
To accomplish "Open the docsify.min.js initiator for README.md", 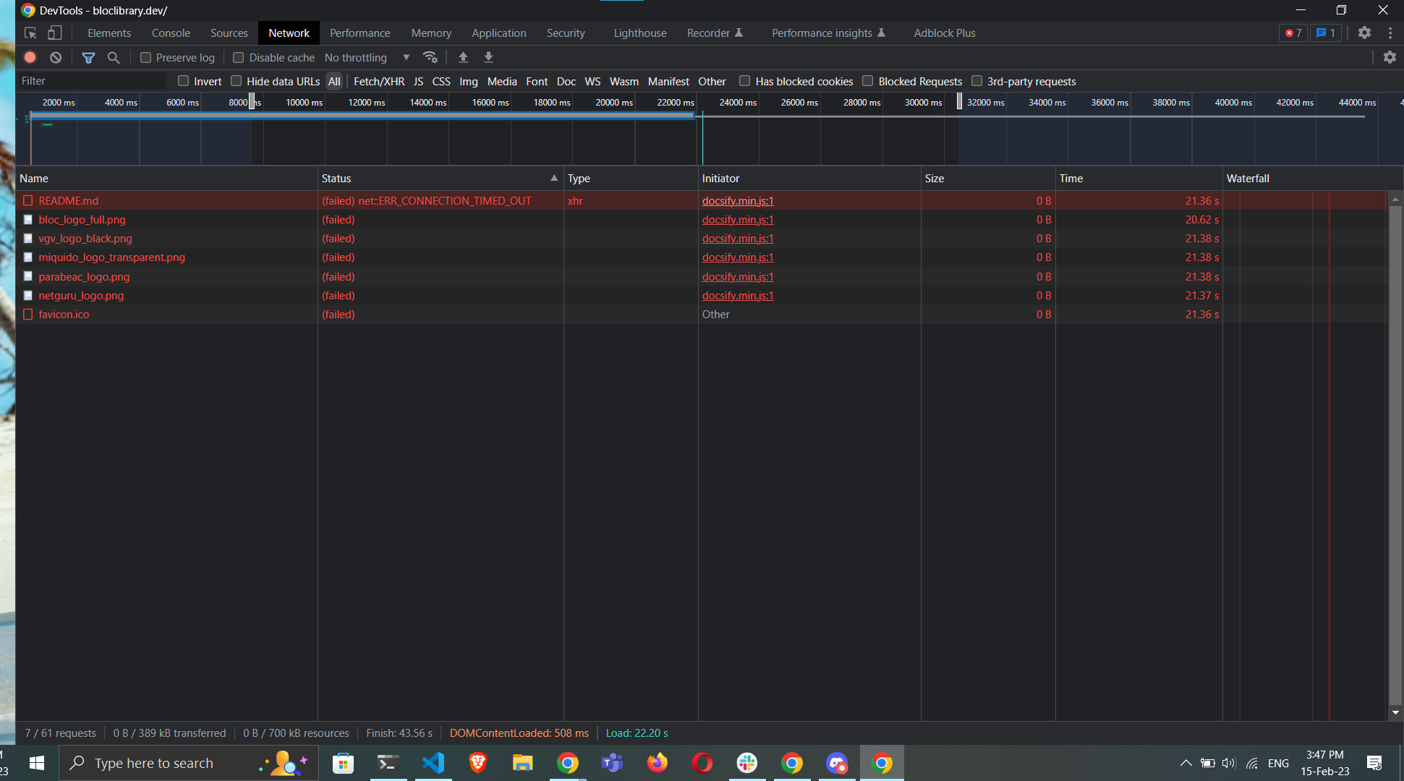I will point(737,200).
